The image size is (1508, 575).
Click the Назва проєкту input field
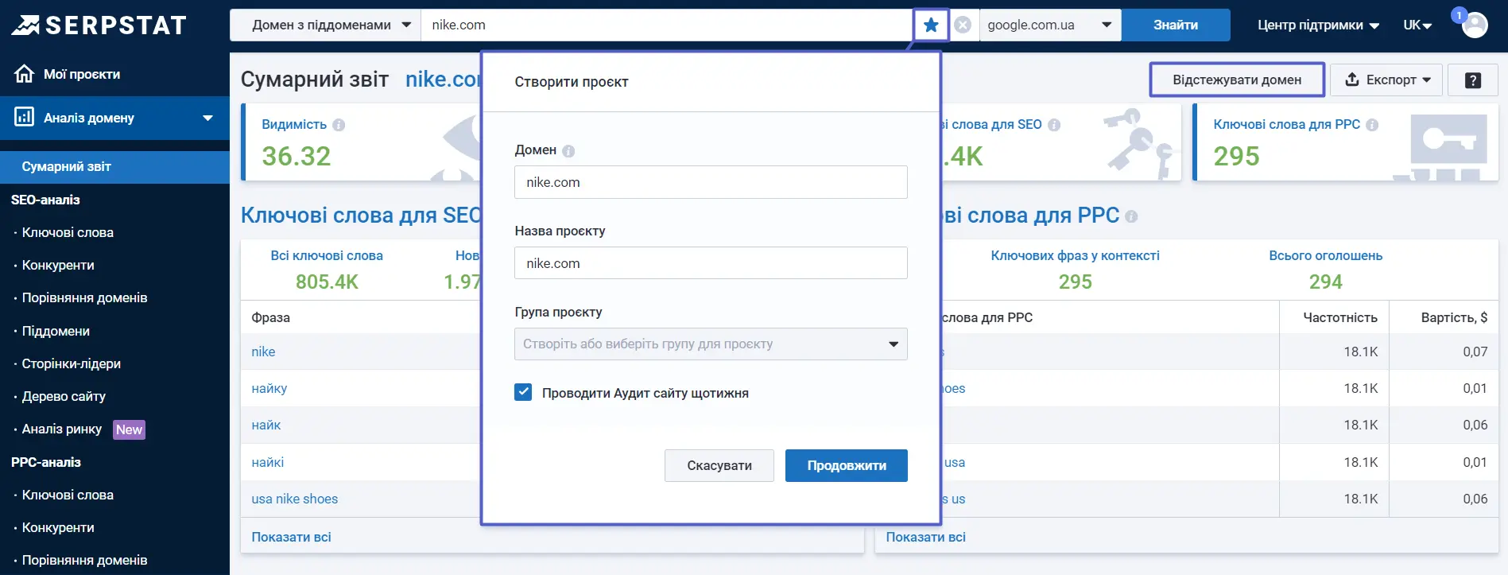coord(711,263)
